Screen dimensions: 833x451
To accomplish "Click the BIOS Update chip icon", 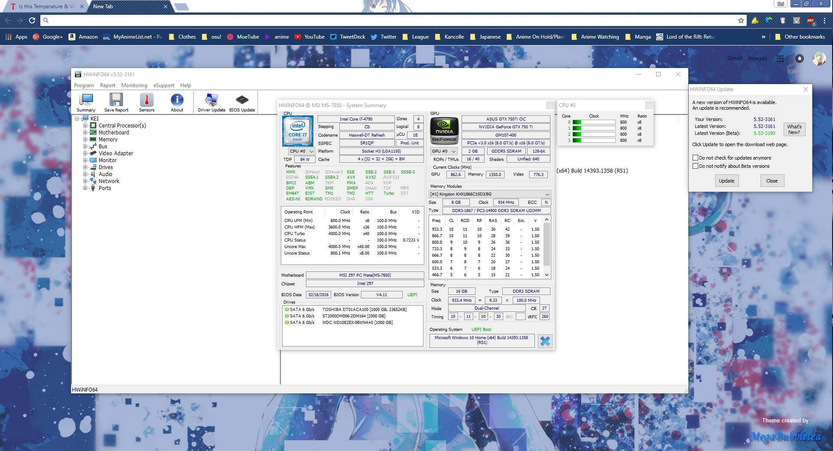I will [242, 103].
